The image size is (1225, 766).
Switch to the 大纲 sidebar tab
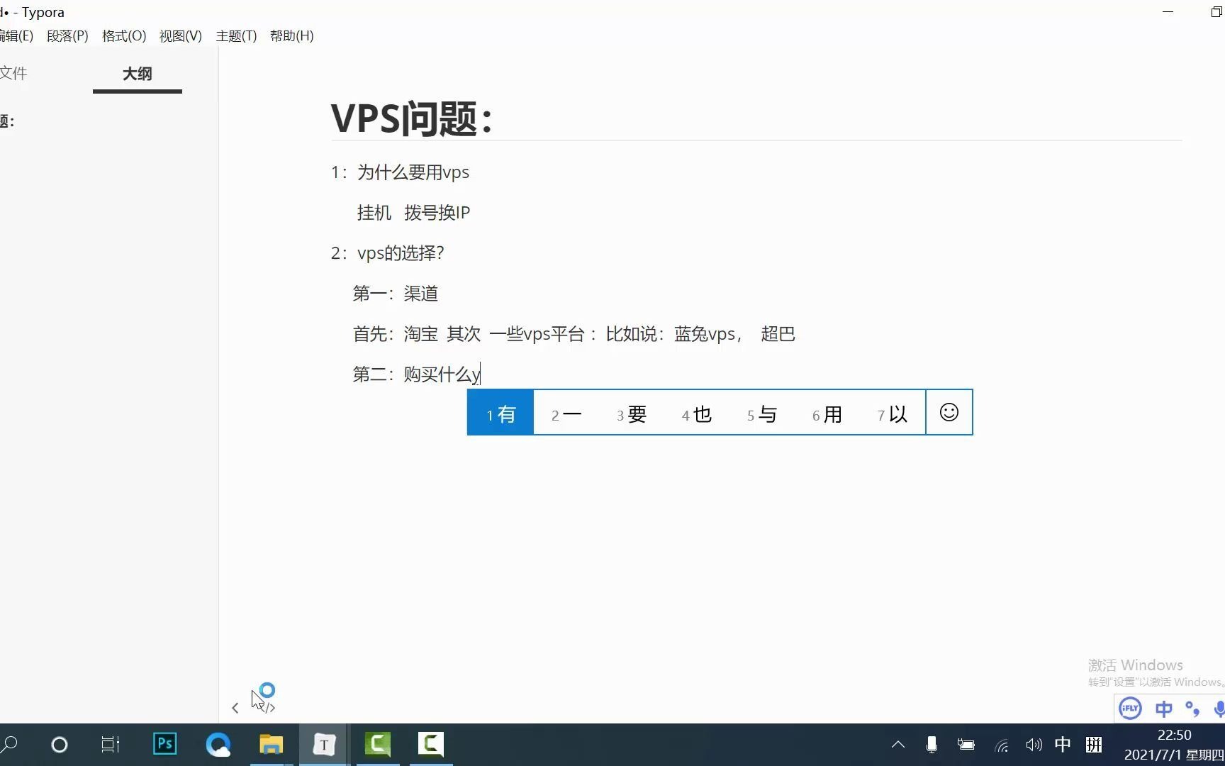tap(137, 74)
